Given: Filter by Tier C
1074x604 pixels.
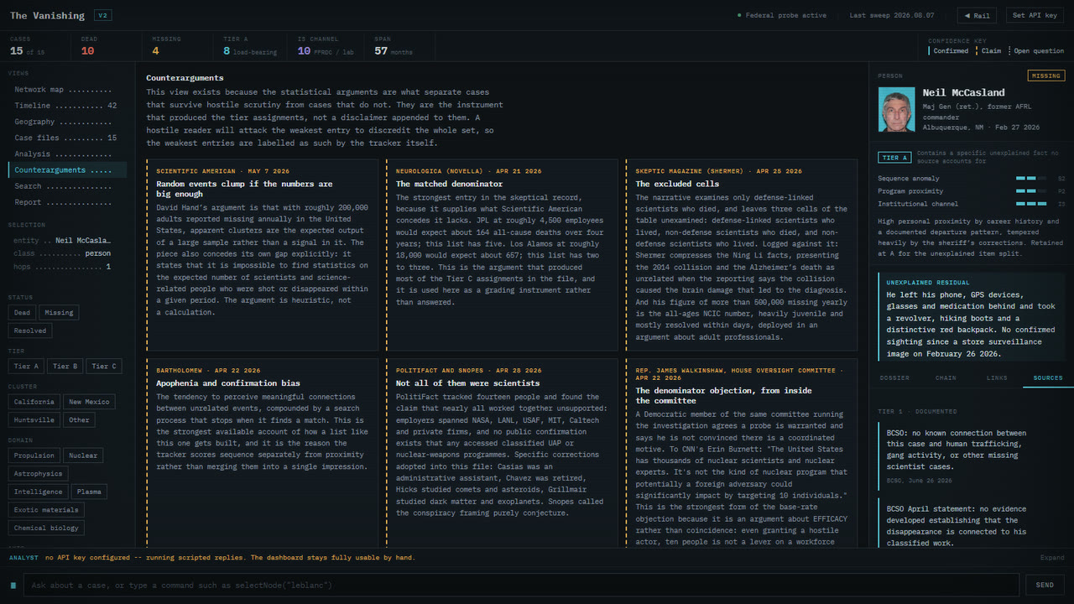Looking at the screenshot, I should point(104,366).
